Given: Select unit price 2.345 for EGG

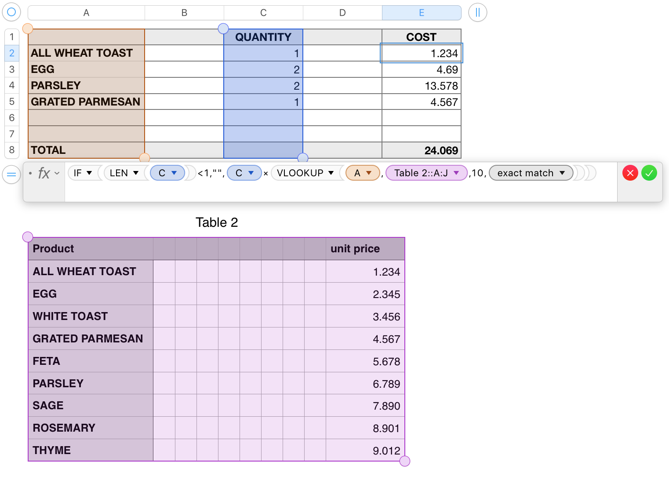Looking at the screenshot, I should coord(365,294).
